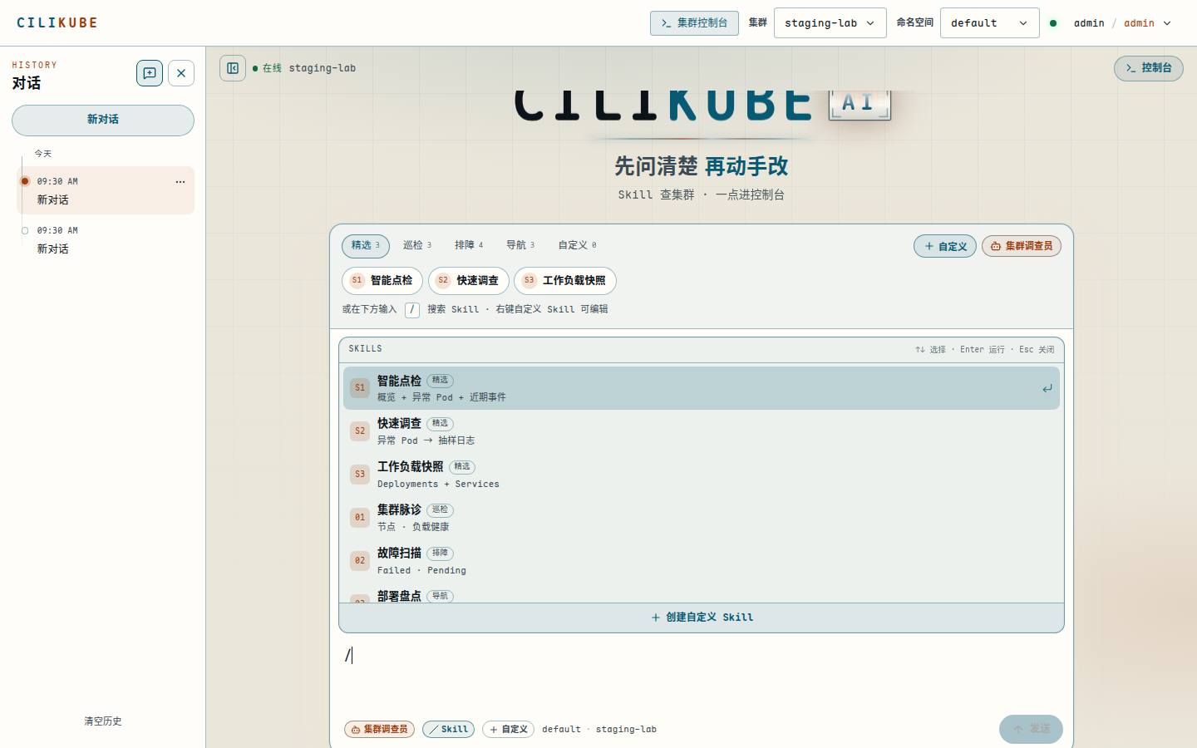
Task: Collapse sidebar with panel toggle icon
Action: tap(233, 68)
